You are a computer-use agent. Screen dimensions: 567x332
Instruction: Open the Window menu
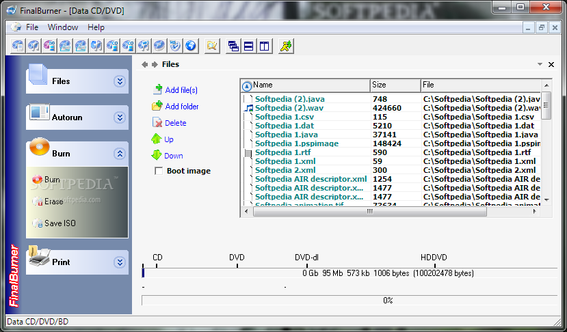pos(63,27)
